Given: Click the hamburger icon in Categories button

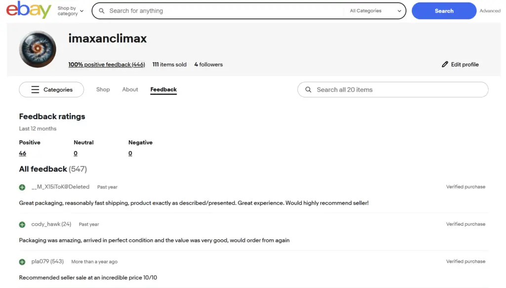Looking at the screenshot, I should tap(35, 90).
